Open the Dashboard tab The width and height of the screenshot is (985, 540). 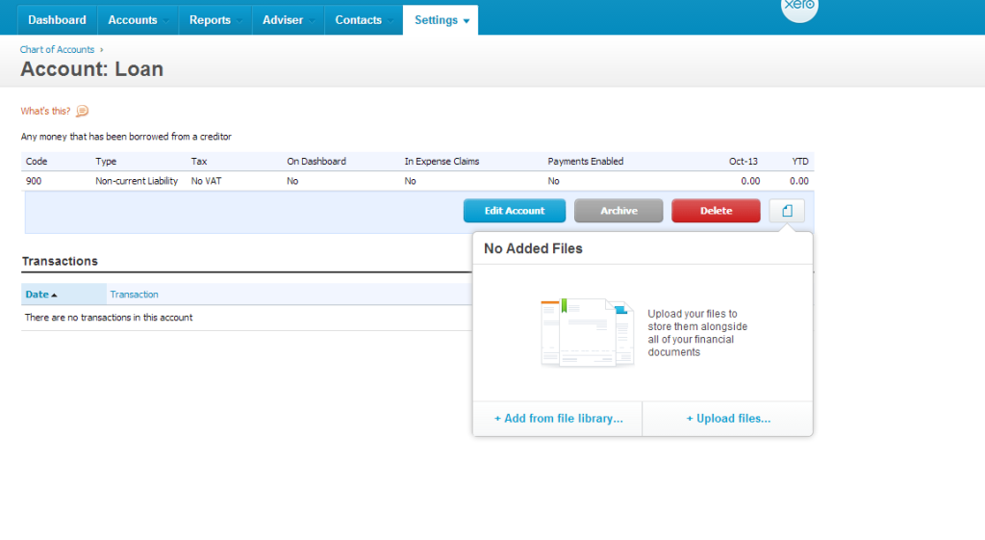pyautogui.click(x=57, y=20)
